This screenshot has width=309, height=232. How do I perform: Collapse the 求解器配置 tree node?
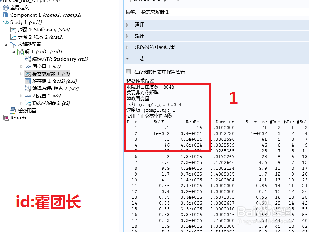pos(6,44)
